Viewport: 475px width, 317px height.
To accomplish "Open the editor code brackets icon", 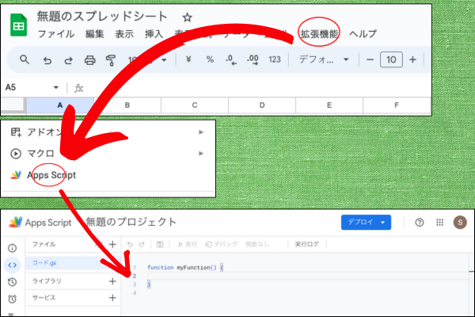I will pos(12,265).
